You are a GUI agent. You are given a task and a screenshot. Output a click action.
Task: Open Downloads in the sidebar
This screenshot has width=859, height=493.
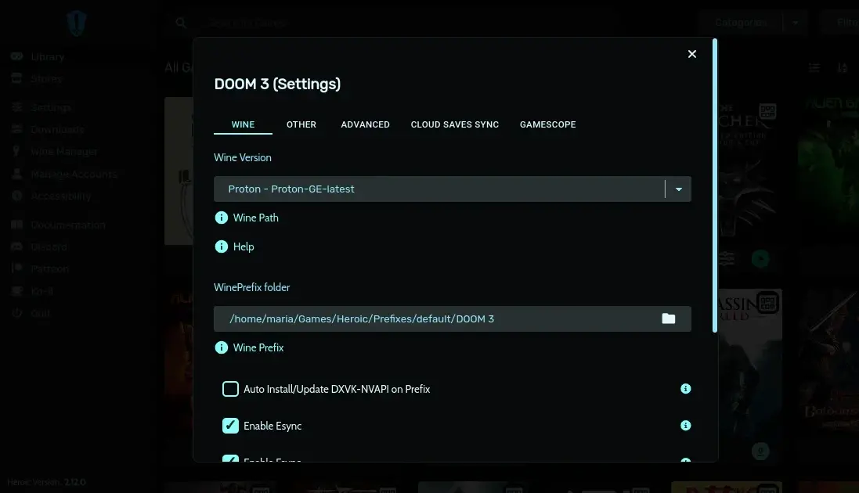coord(48,129)
